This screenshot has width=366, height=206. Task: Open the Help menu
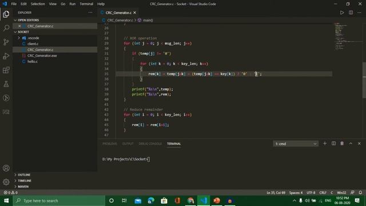(101, 4)
